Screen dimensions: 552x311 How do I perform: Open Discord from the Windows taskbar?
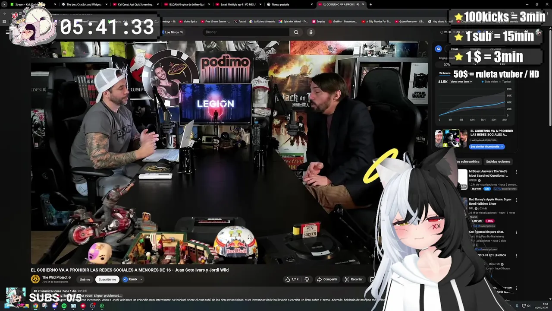54,306
